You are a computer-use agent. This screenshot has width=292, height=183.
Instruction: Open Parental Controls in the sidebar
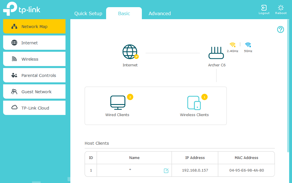[x=34, y=75]
